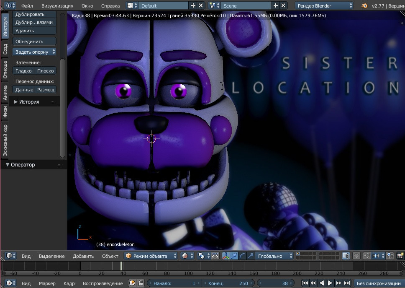Viewport: 405px width, 288px height.
Task: Delete the current Scene with X button
Action: coord(283,5)
